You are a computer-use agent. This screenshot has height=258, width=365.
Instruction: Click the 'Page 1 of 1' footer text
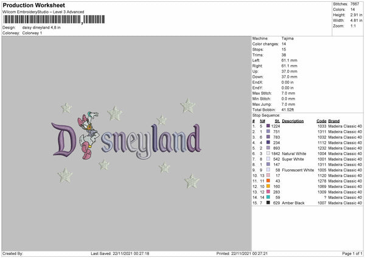[352, 253]
